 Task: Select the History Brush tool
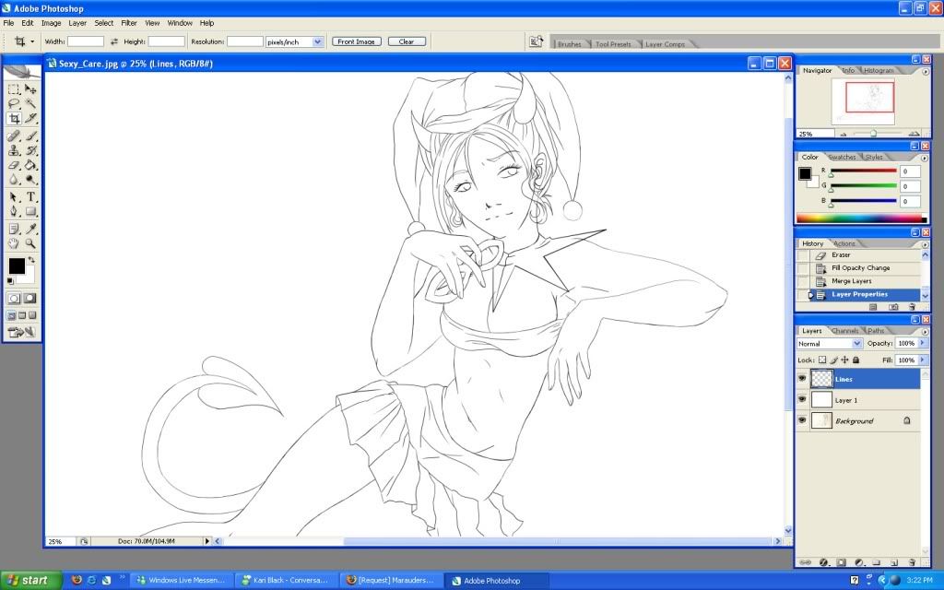(30, 150)
